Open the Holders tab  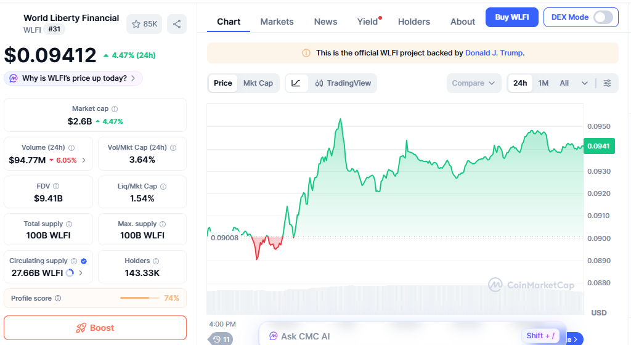coord(414,22)
